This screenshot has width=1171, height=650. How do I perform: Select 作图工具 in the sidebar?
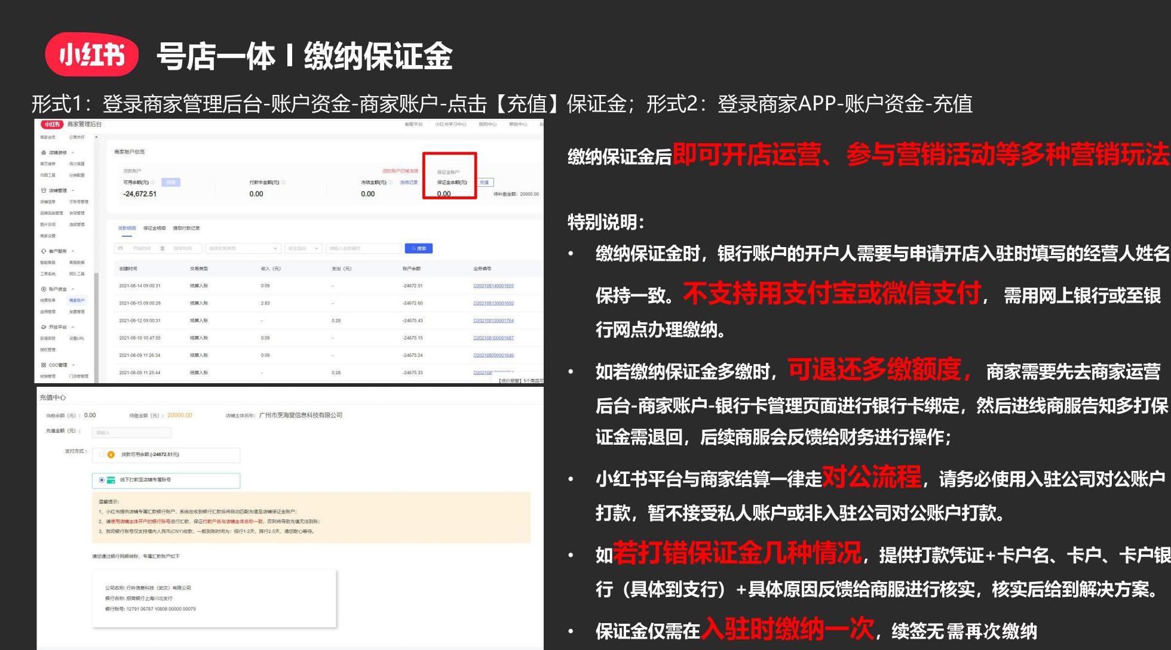coord(48,175)
